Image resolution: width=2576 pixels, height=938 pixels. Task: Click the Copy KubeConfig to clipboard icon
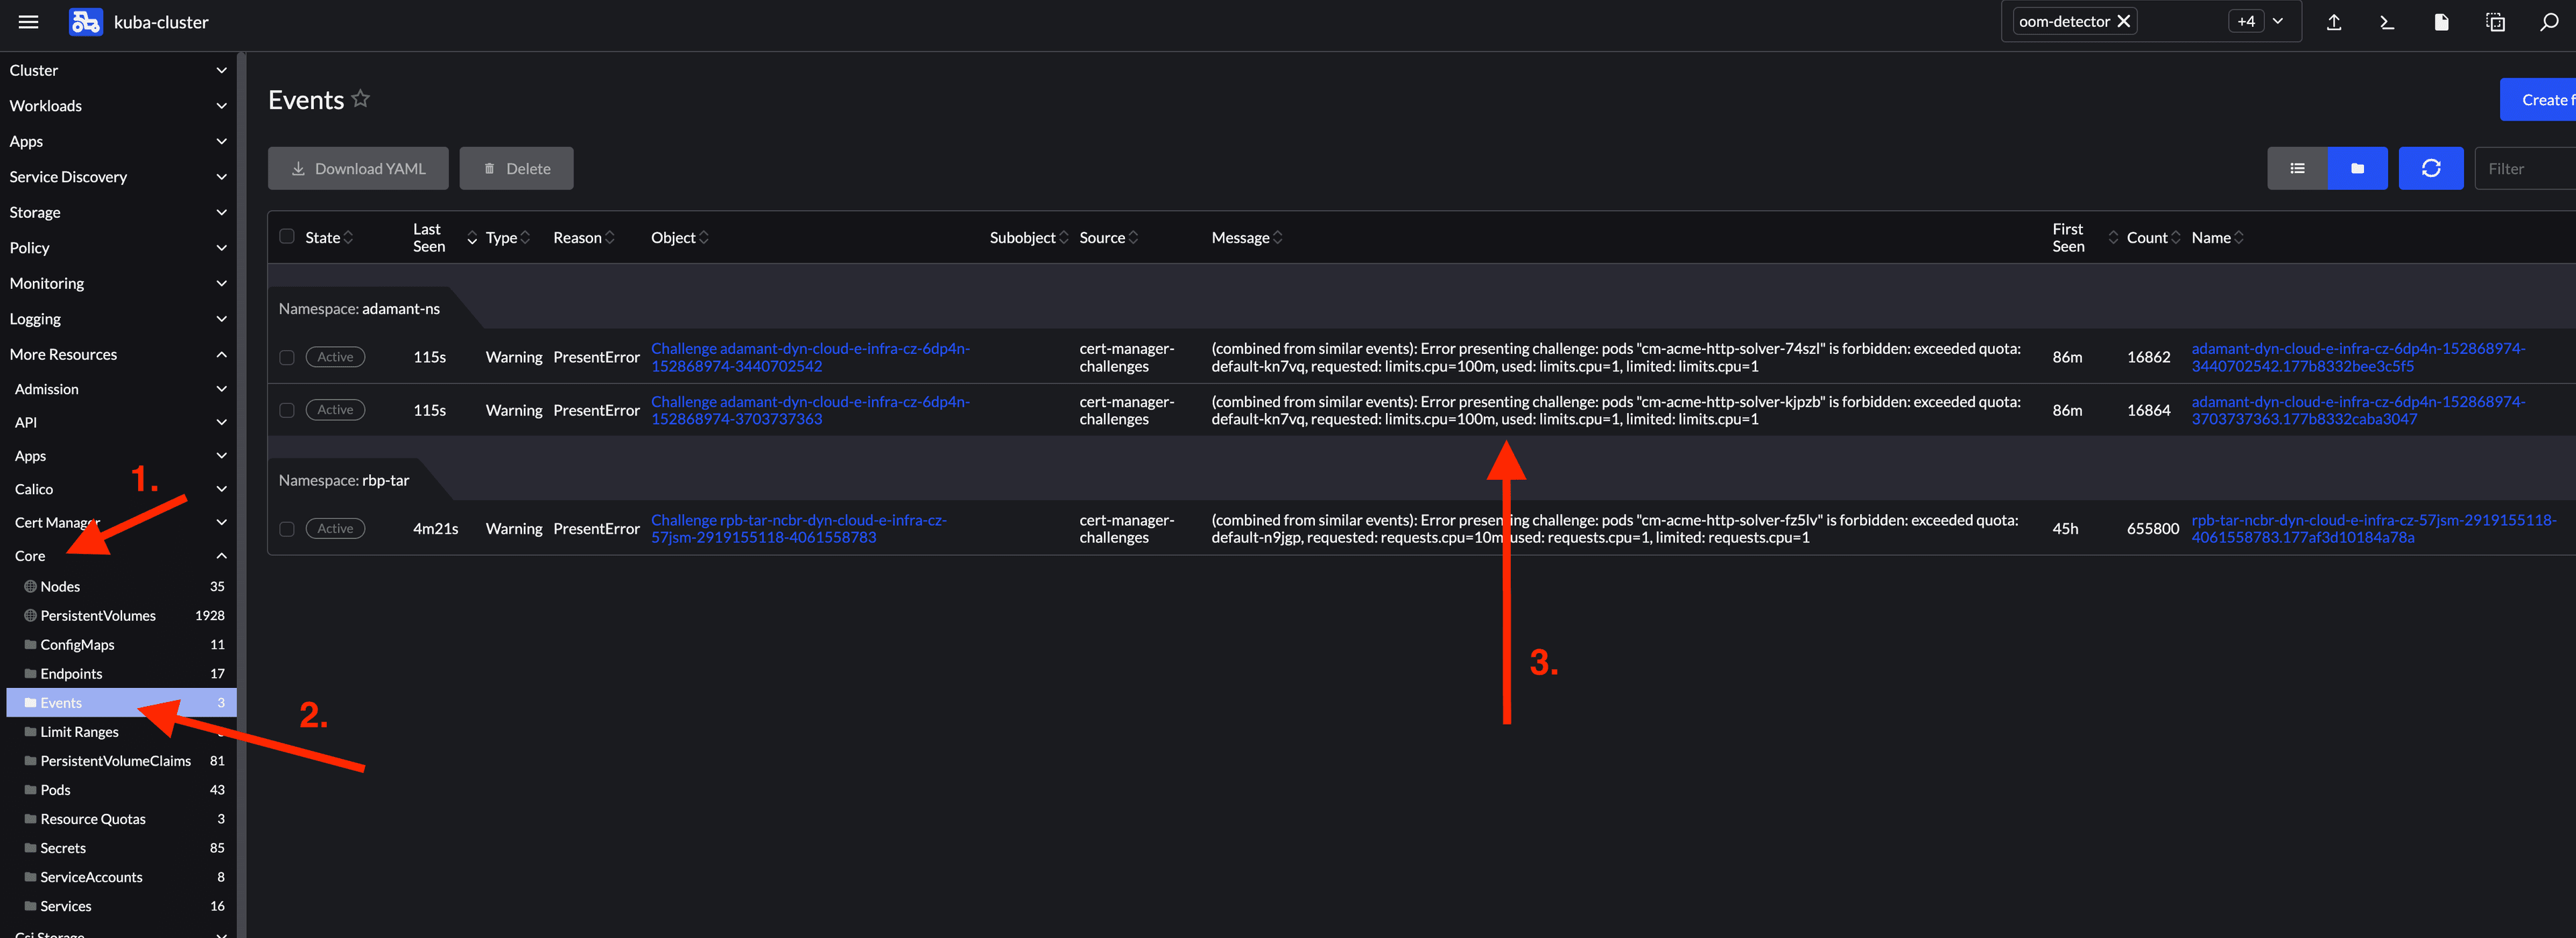click(x=2495, y=21)
